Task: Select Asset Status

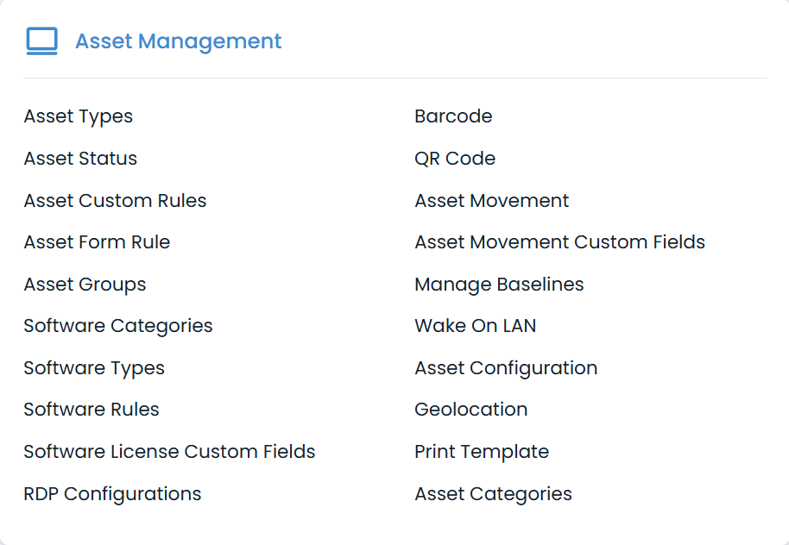Action: [80, 159]
